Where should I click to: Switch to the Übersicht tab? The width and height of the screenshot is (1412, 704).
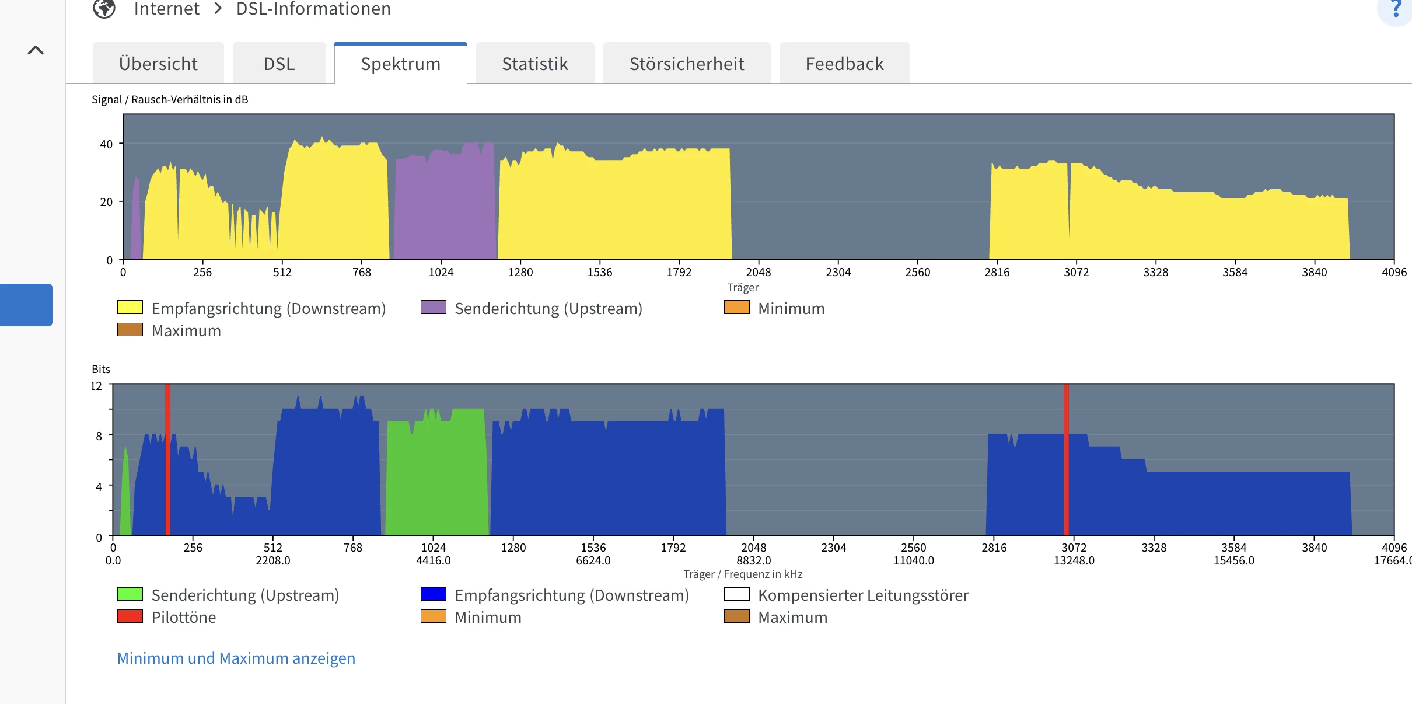pos(158,64)
